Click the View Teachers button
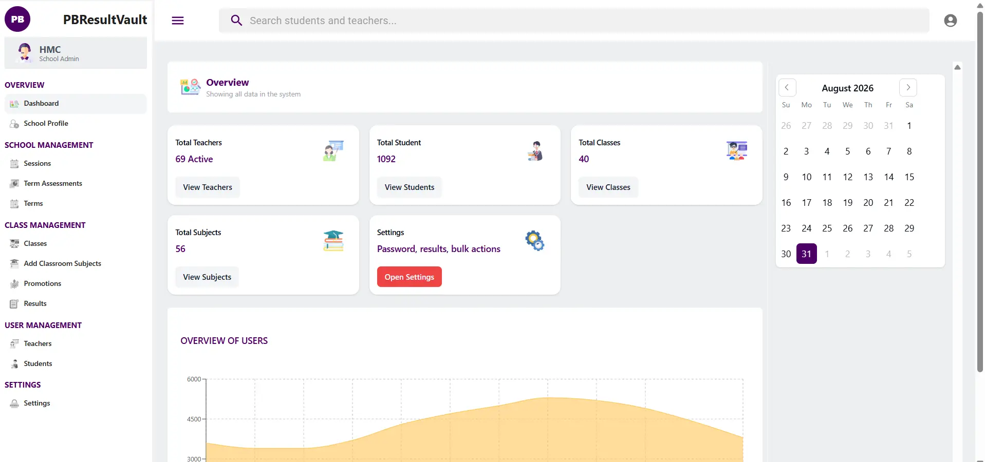The height and width of the screenshot is (462, 985). click(x=208, y=187)
